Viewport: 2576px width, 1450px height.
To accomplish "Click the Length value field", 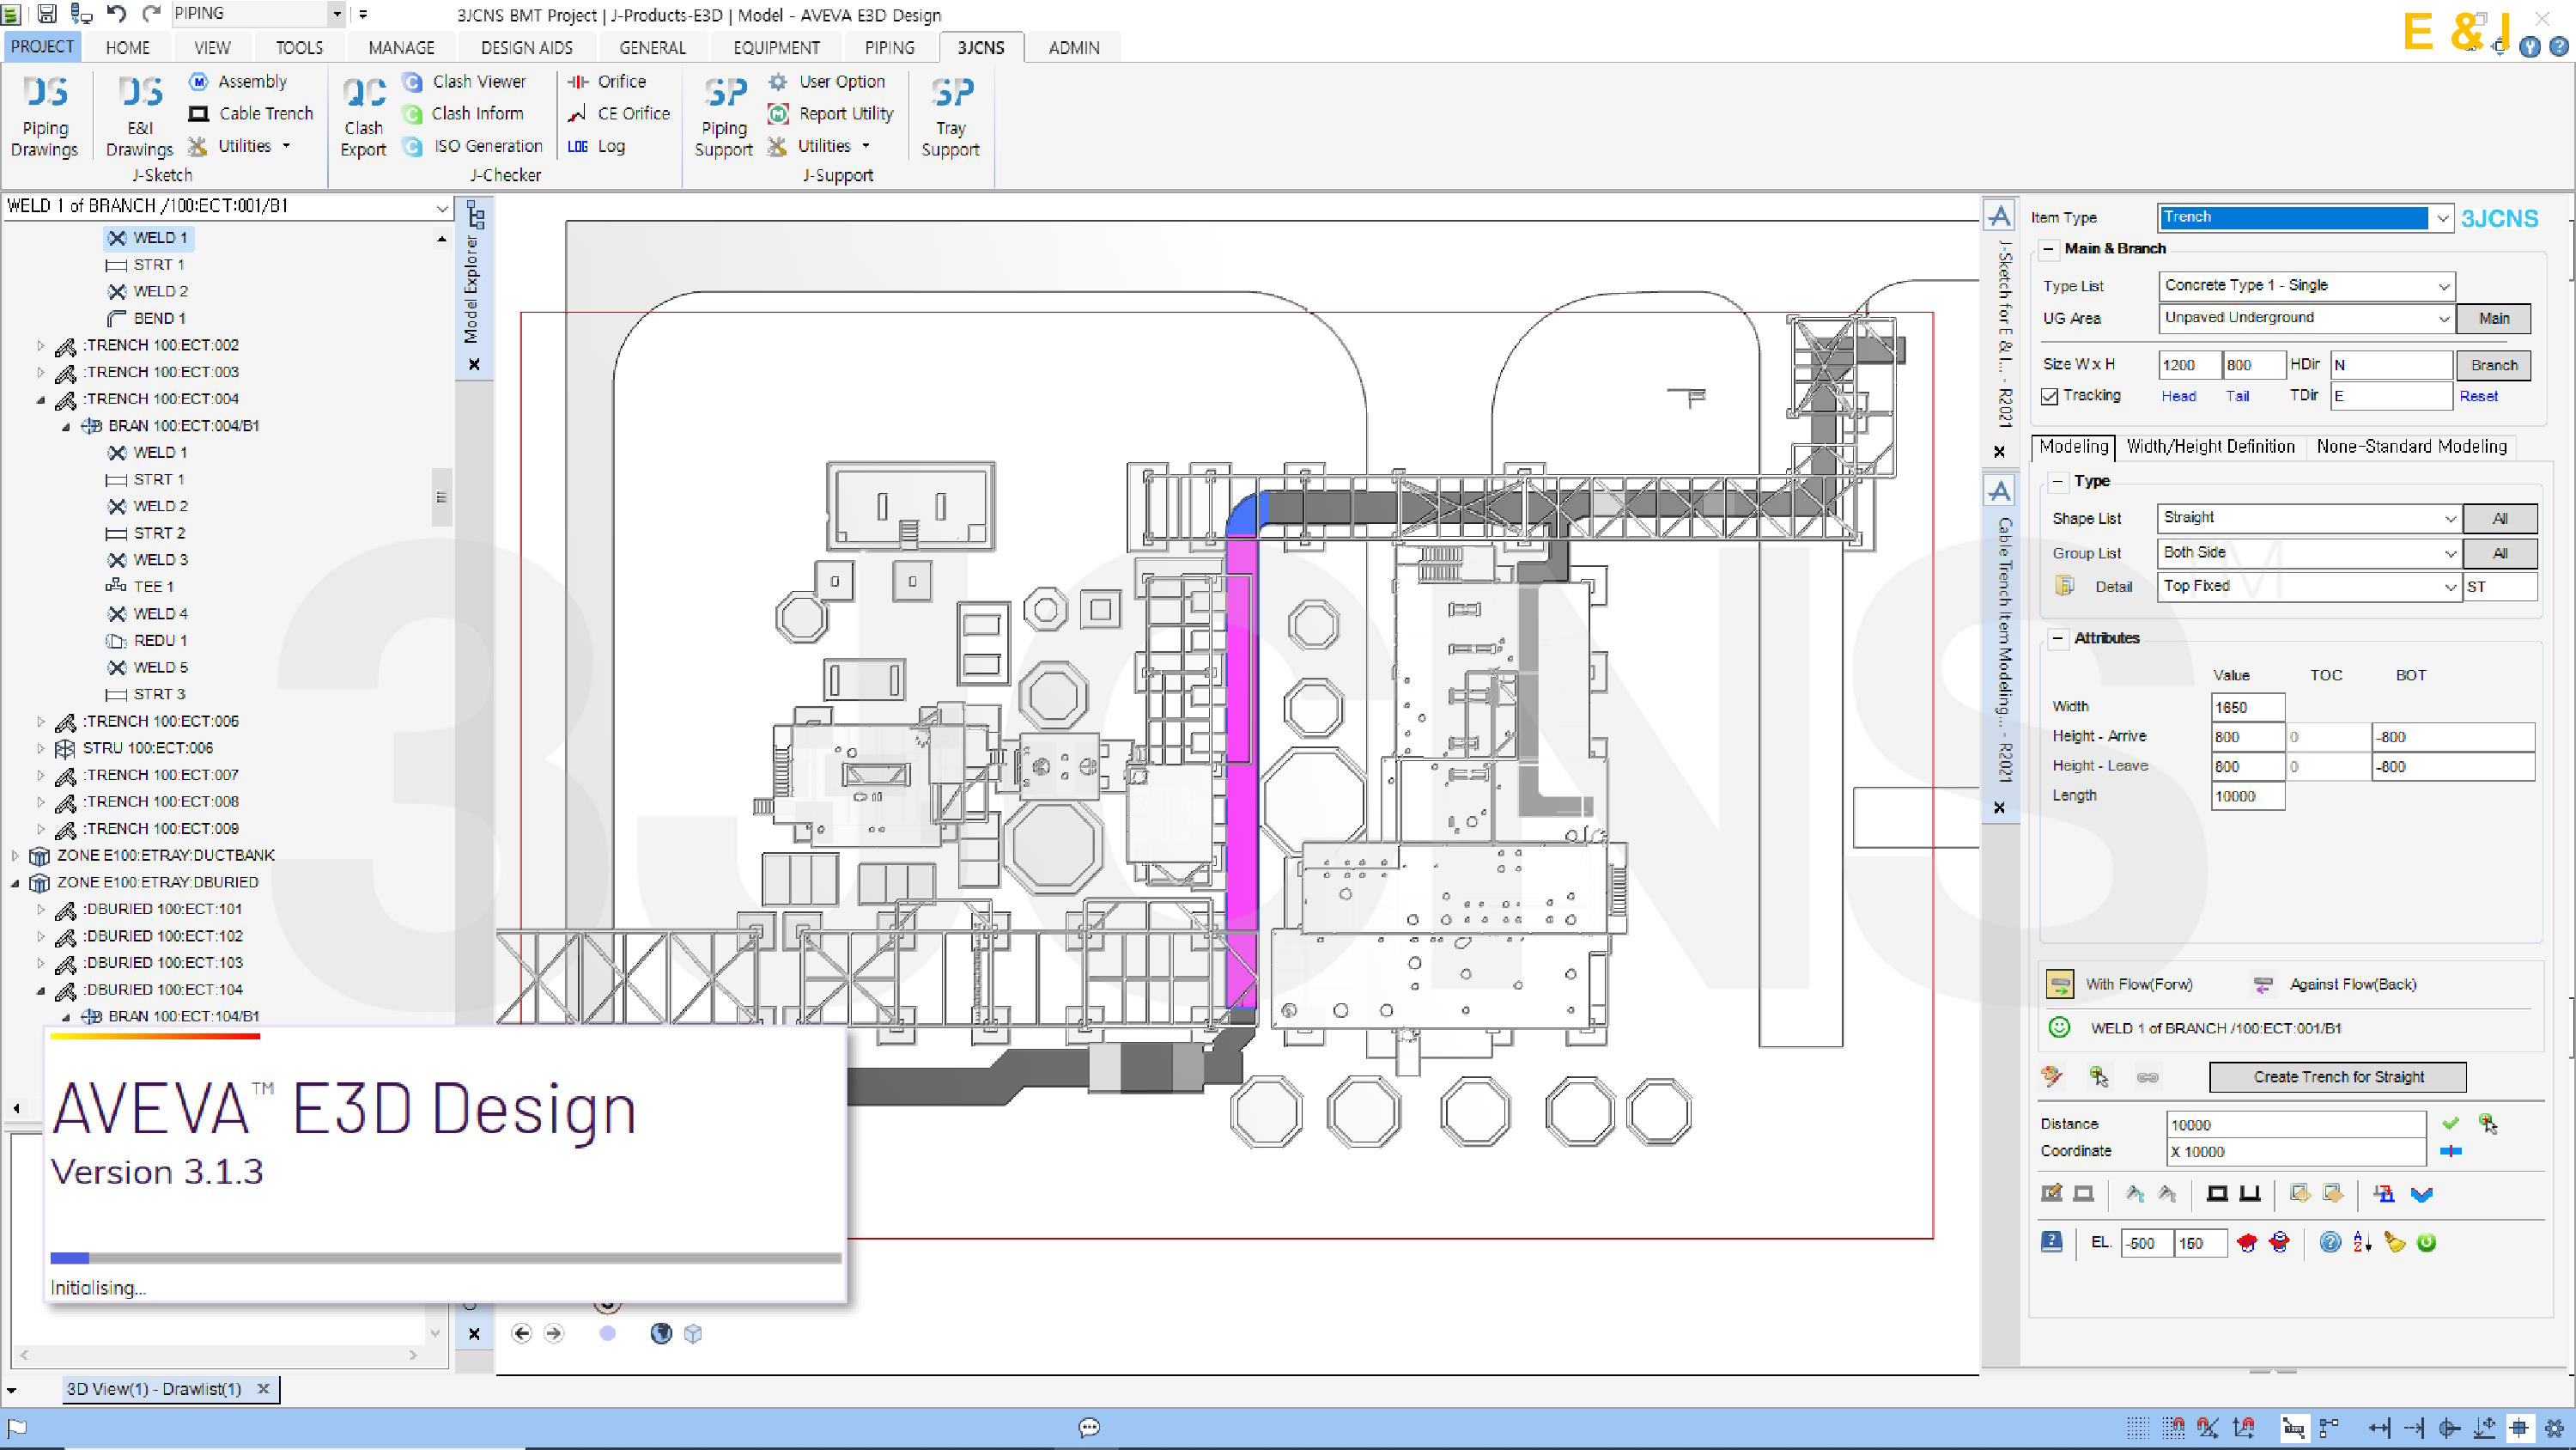I will pos(2247,796).
